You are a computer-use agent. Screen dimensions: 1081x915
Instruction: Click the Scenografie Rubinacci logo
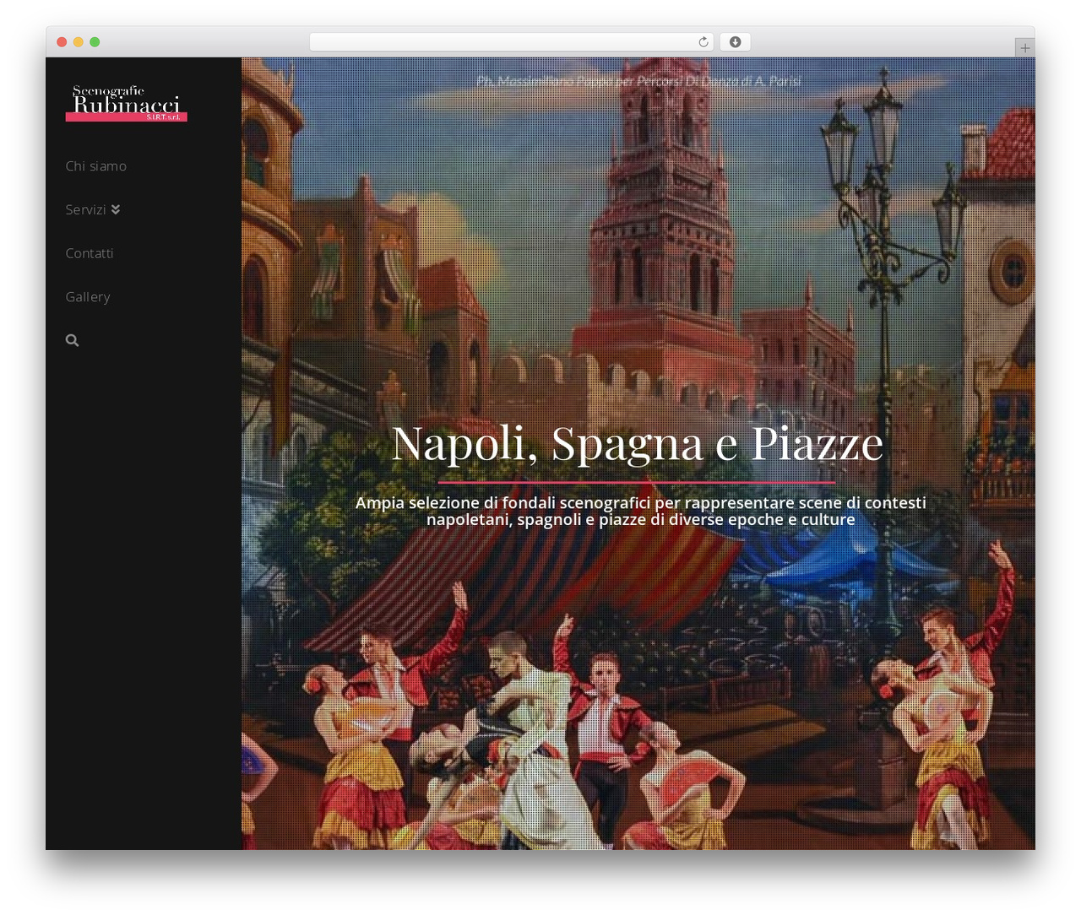(127, 103)
